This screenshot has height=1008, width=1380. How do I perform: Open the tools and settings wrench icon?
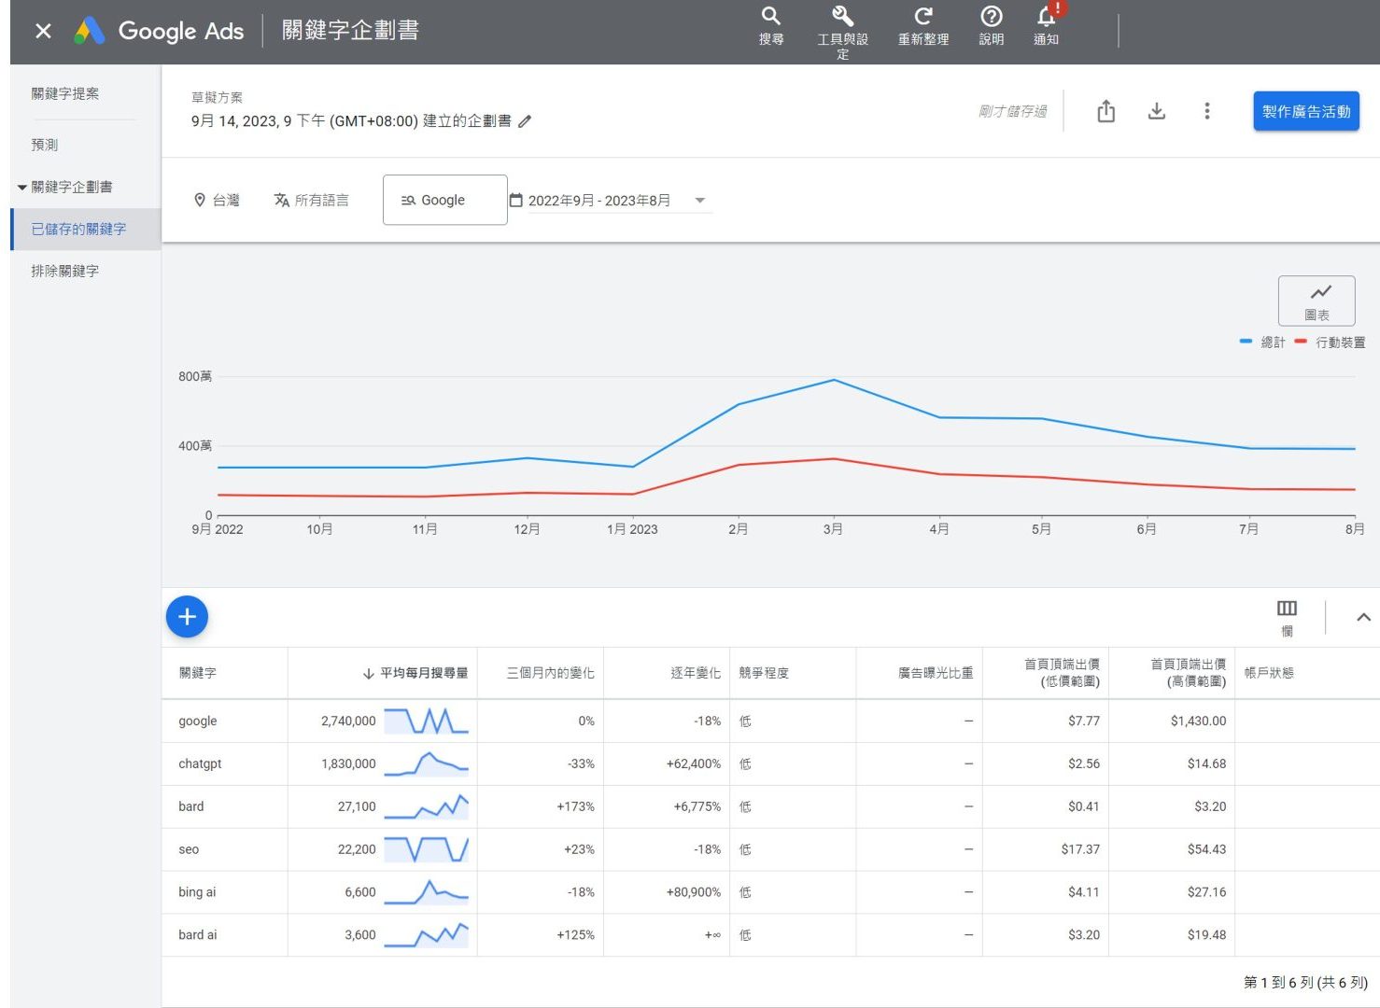(842, 18)
